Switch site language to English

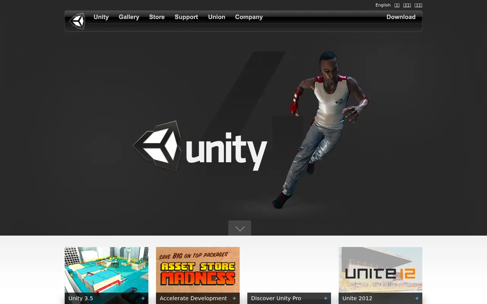[x=383, y=5]
